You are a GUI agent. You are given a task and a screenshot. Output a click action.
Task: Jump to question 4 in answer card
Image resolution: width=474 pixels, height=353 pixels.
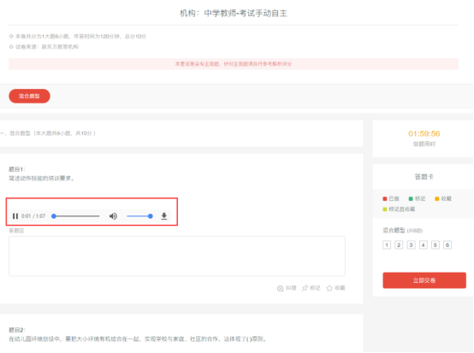(x=424, y=245)
